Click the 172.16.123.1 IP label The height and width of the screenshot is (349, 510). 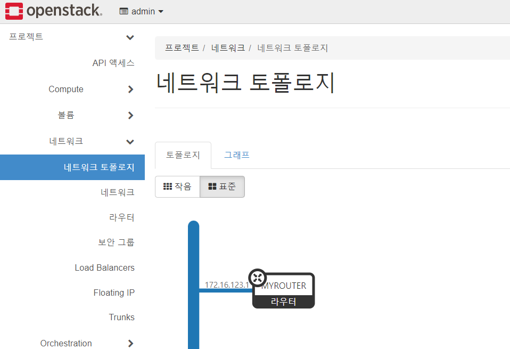click(227, 285)
